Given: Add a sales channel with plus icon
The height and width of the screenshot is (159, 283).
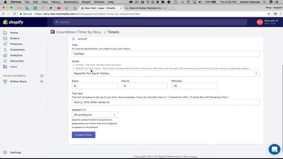Looking at the screenshot, I should tap(42, 76).
